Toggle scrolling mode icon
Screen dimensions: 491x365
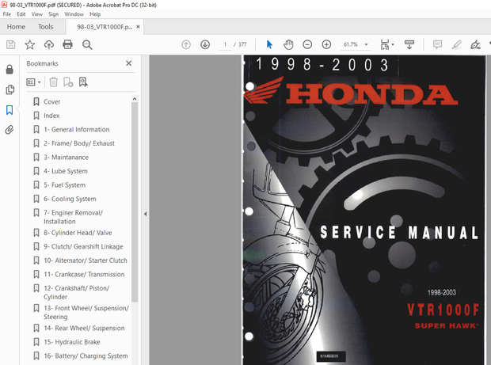click(409, 45)
